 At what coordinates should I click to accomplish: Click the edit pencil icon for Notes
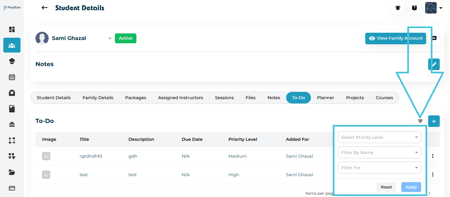pyautogui.click(x=434, y=64)
